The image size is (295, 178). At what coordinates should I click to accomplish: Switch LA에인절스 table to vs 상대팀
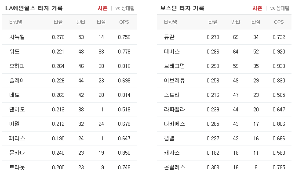(125, 8)
